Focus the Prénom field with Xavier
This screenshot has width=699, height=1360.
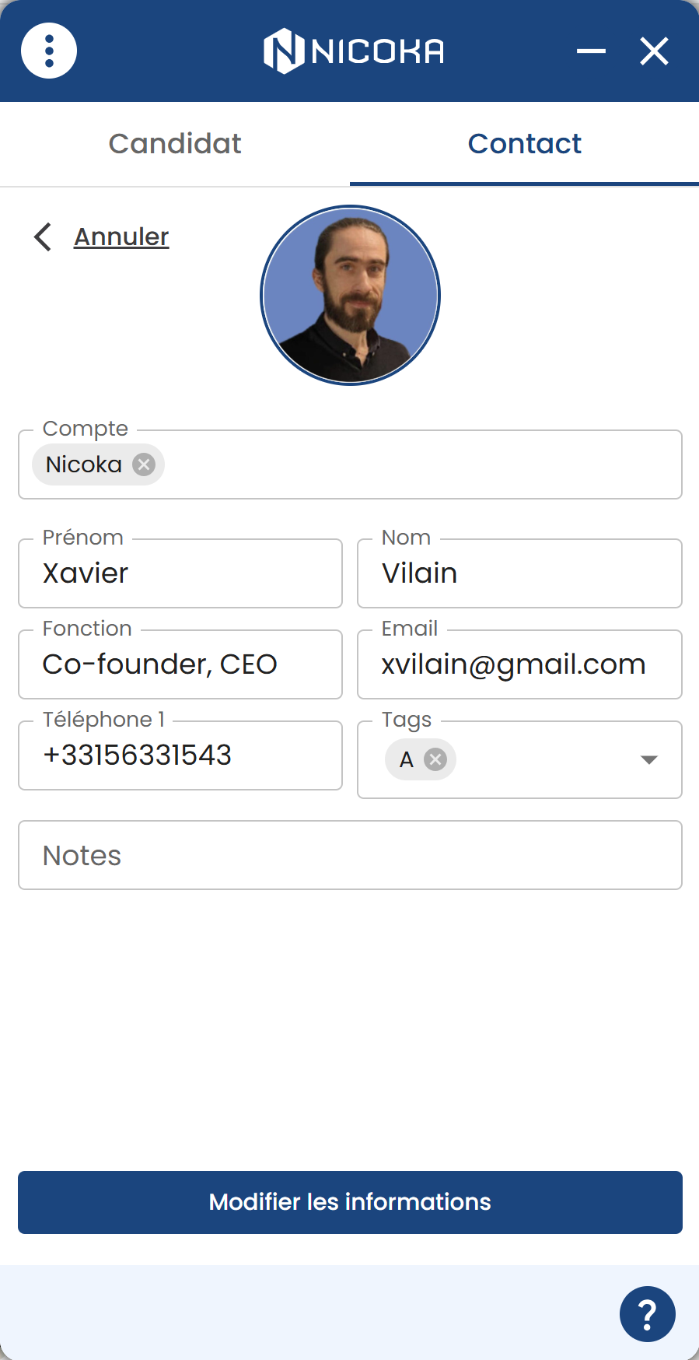180,573
